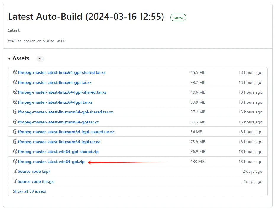The width and height of the screenshot is (277, 210).
Task: Expand list via Show all 50 assets
Action: tap(29, 191)
